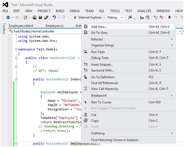Image resolution: width=184 pixels, height=147 pixels.
Task: Choose Find Matching Clones in Solution
Action: pos(115,140)
